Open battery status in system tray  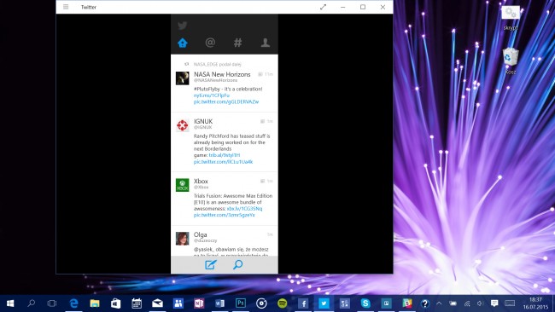(x=453, y=303)
